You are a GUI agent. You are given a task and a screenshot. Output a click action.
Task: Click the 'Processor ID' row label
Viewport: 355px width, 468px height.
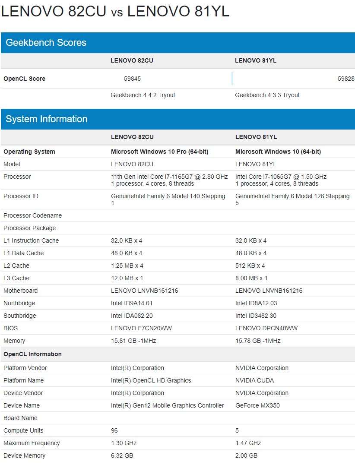(x=21, y=196)
